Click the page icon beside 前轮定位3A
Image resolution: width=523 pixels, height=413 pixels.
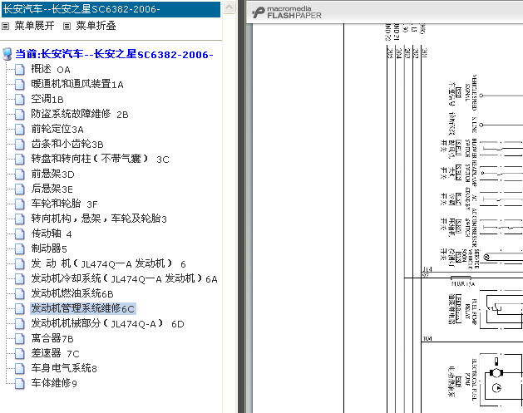(x=20, y=130)
